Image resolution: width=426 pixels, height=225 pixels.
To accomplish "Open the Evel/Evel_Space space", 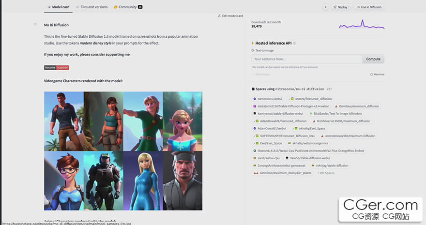I will (268, 143).
